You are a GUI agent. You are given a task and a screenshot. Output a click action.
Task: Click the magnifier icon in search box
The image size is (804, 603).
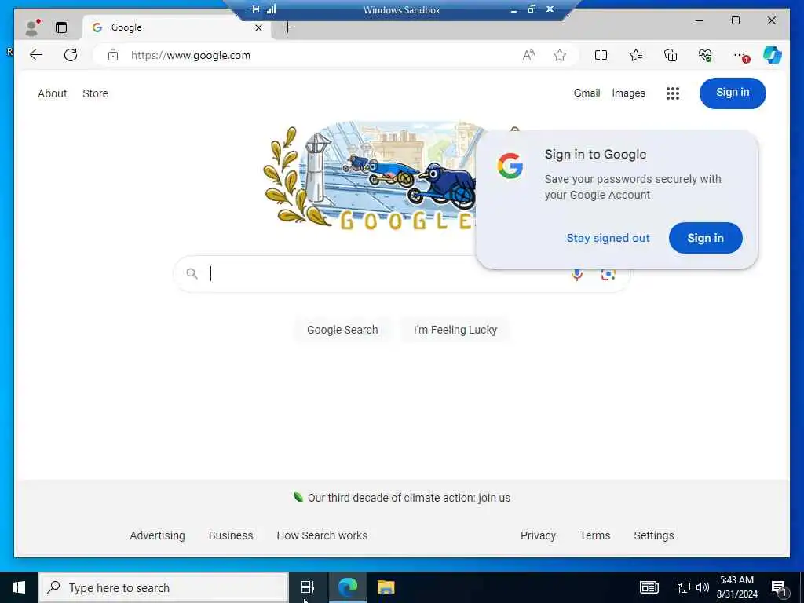pyautogui.click(x=192, y=274)
